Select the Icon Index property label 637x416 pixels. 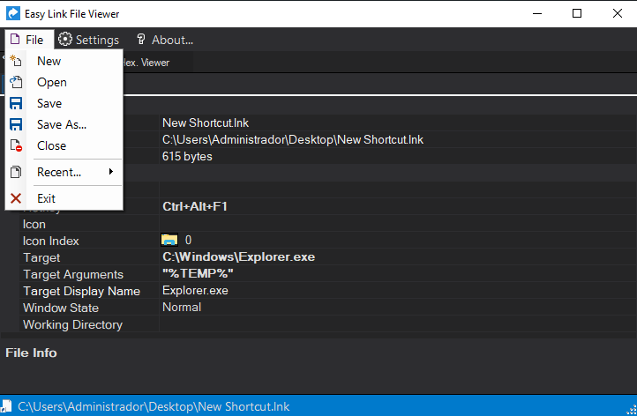pyautogui.click(x=51, y=241)
